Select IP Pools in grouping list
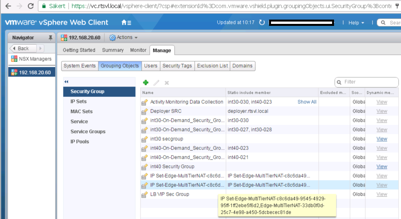Viewport: 401px width, 219px height. (x=99, y=141)
